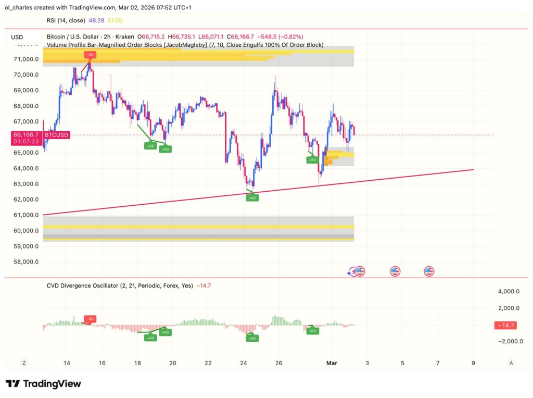
Task: Click the economic calendar flag icon below Mar 5
Action: pyautogui.click(x=395, y=271)
